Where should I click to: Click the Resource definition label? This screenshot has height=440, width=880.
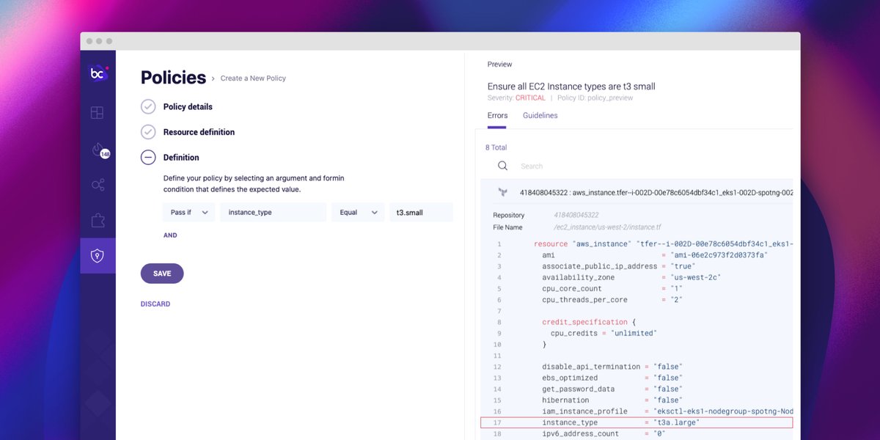pos(199,132)
